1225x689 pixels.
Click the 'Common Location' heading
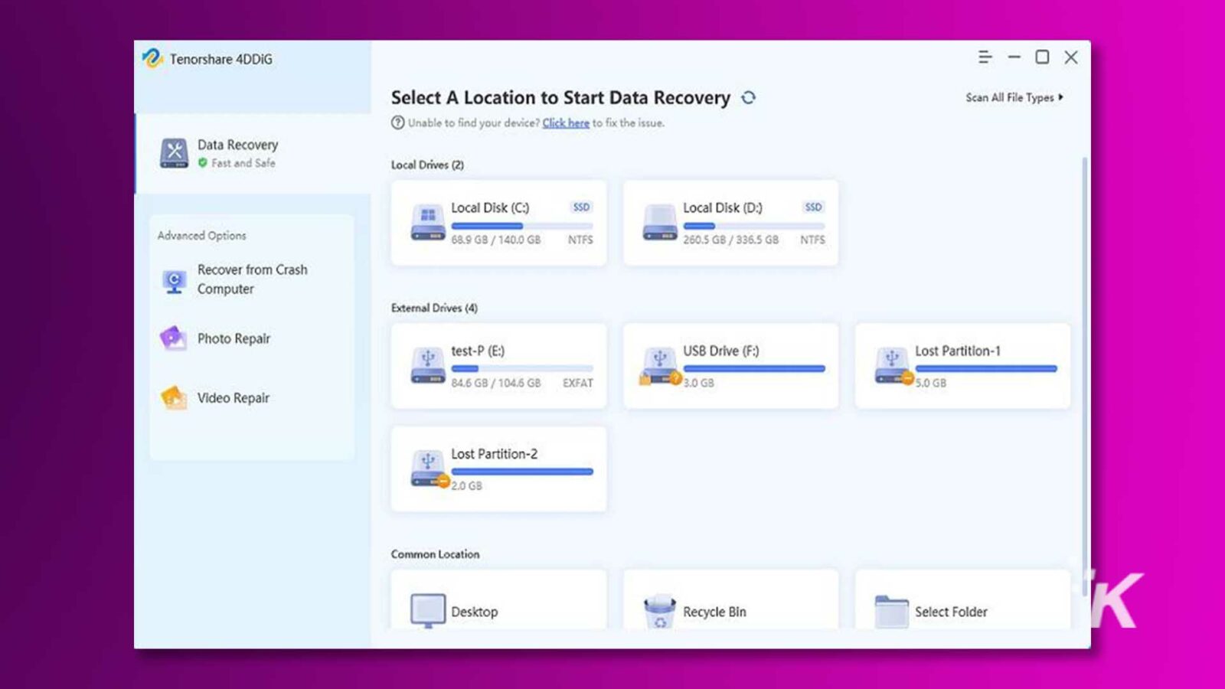point(435,554)
